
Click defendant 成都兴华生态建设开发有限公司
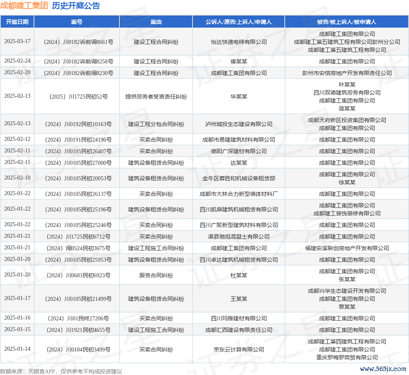click(347, 291)
